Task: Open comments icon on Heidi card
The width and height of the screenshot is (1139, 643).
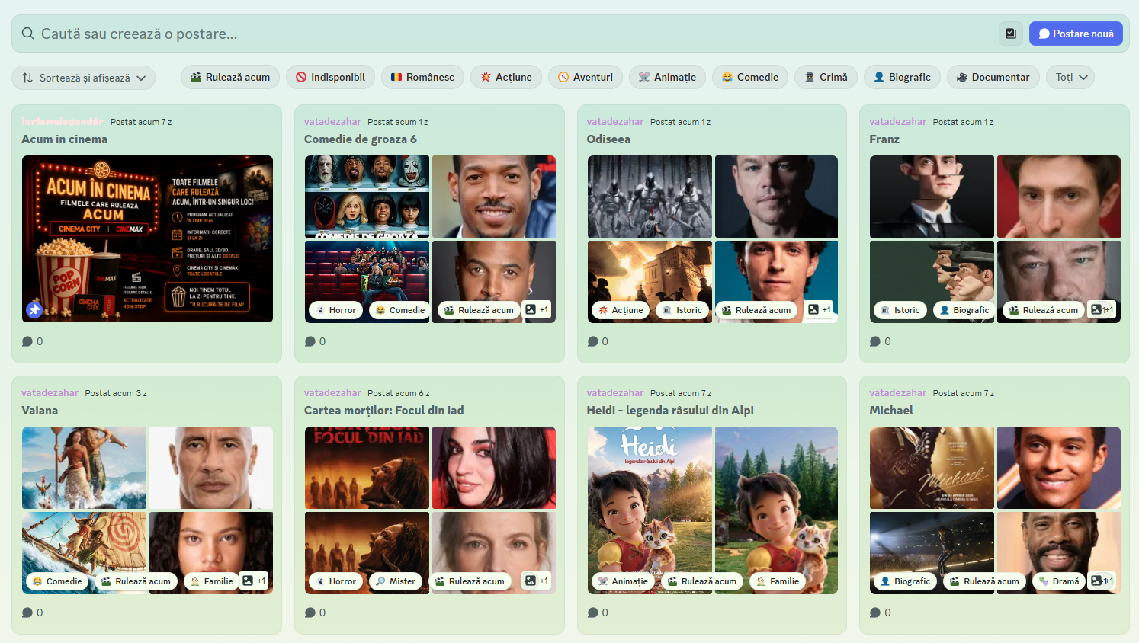Action: [593, 613]
